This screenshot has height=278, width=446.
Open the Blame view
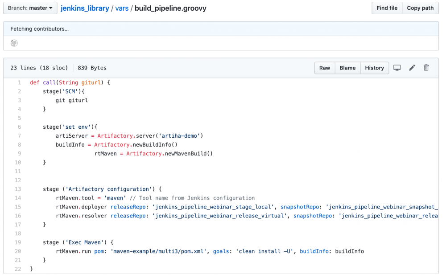347,68
